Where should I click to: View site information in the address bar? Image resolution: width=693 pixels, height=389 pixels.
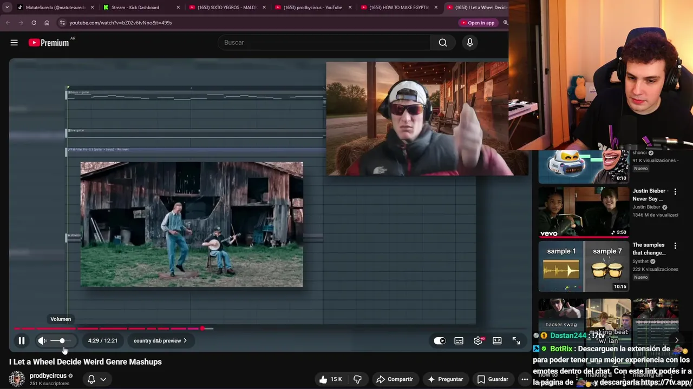(x=62, y=23)
